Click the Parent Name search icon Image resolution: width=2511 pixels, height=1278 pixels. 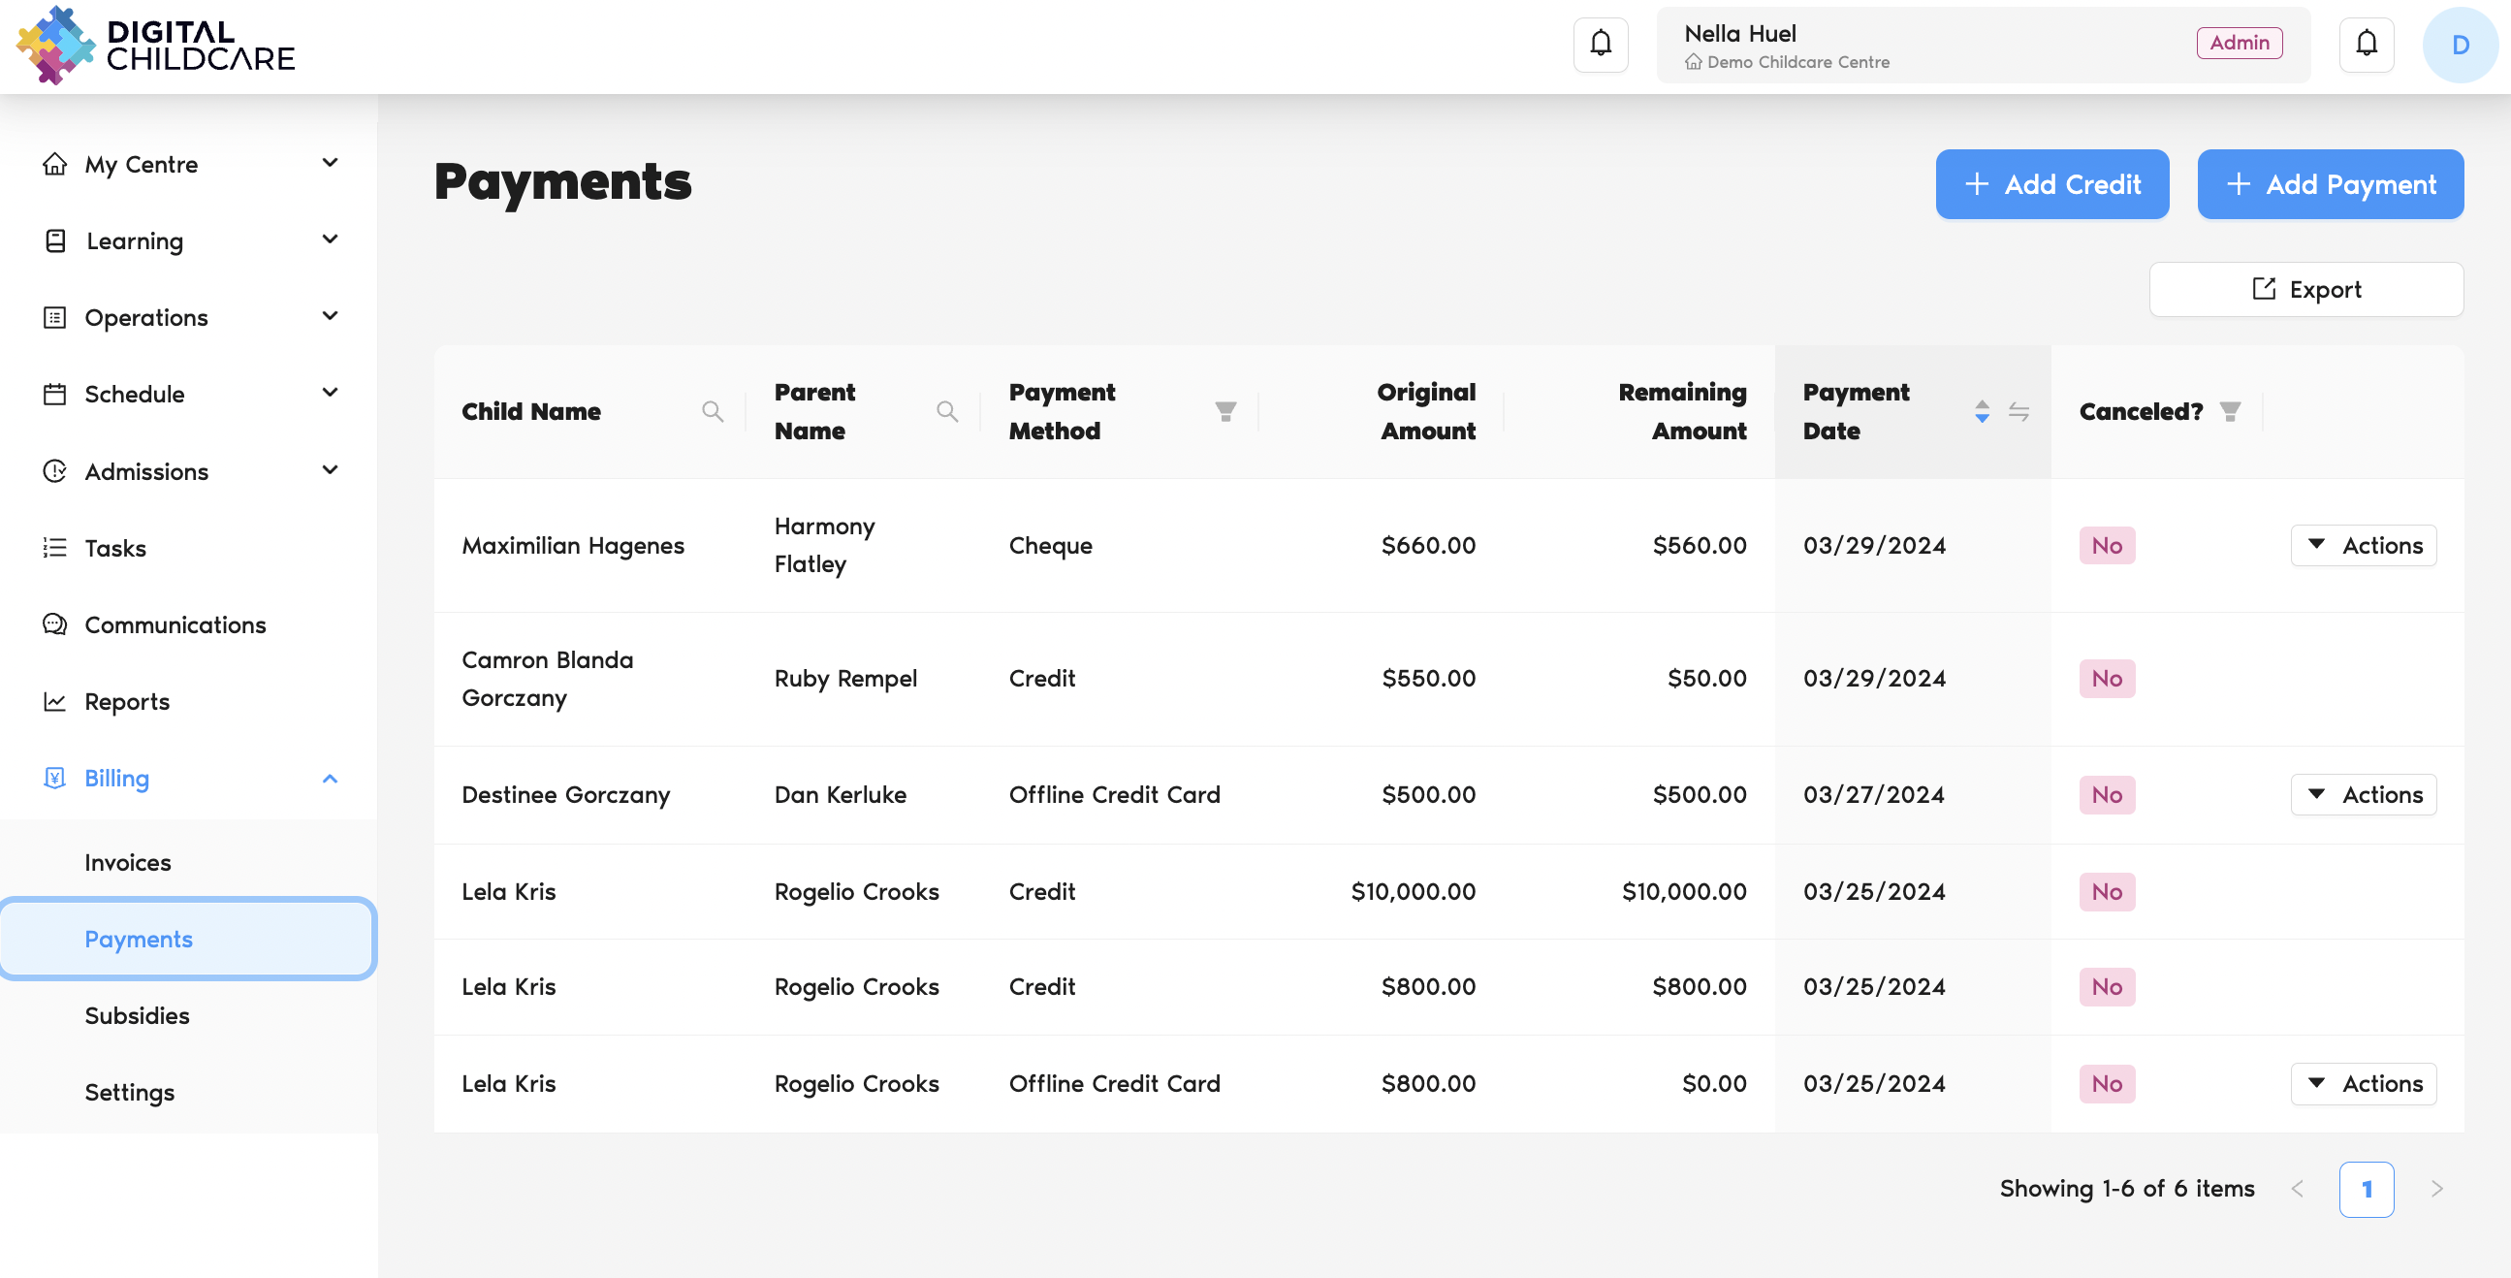pos(946,411)
